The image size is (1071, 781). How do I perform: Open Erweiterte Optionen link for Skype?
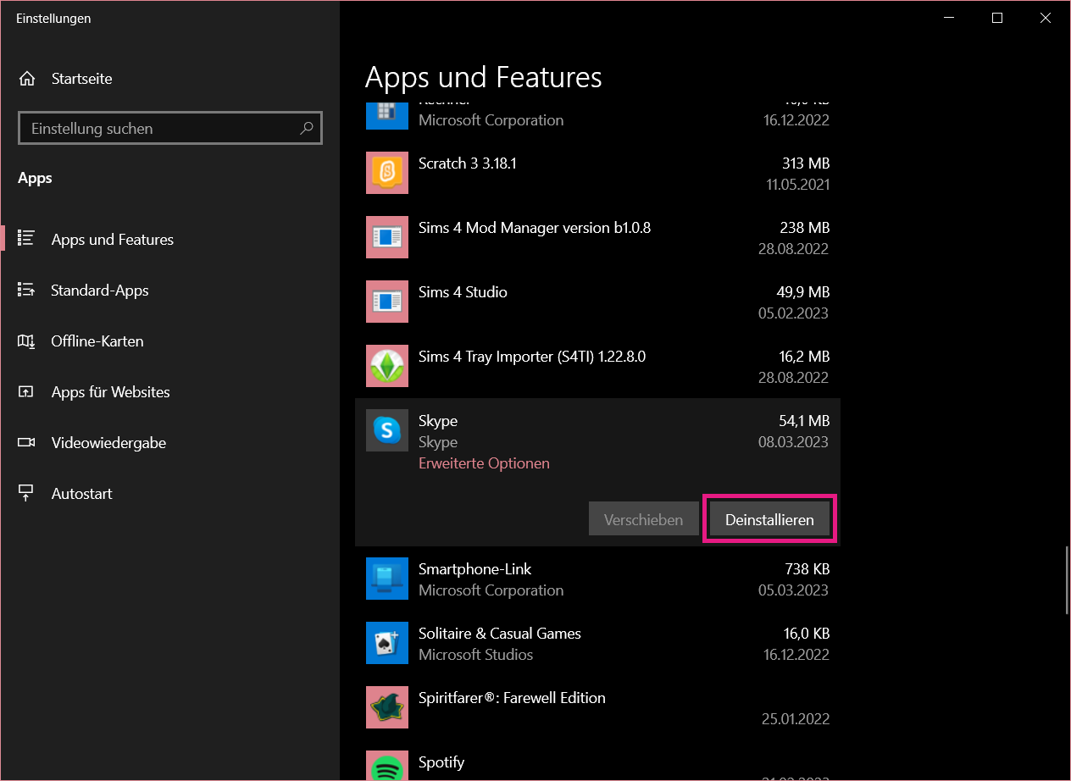coord(484,463)
